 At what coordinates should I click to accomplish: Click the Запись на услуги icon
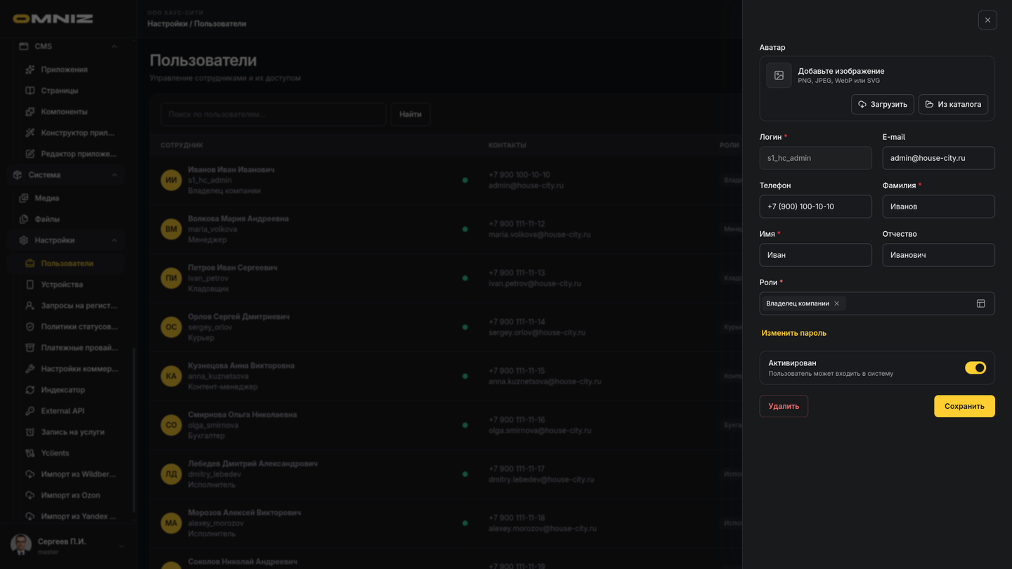(x=30, y=432)
